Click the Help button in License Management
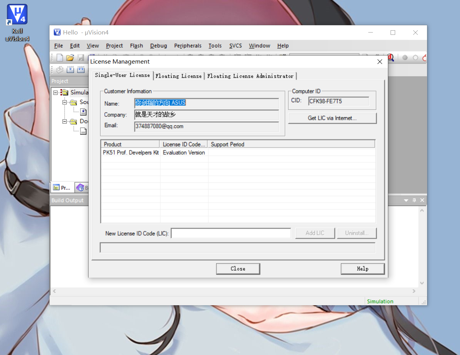Viewport: 460px width, 355px height. (363, 269)
